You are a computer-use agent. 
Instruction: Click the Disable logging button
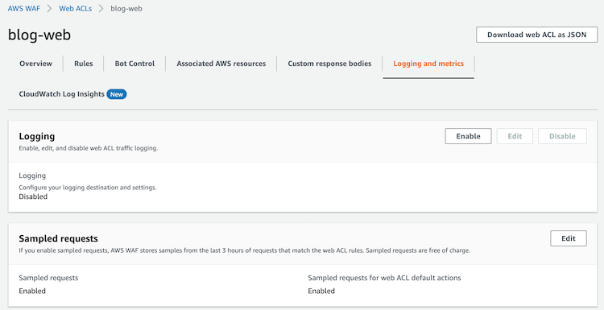[x=562, y=136]
